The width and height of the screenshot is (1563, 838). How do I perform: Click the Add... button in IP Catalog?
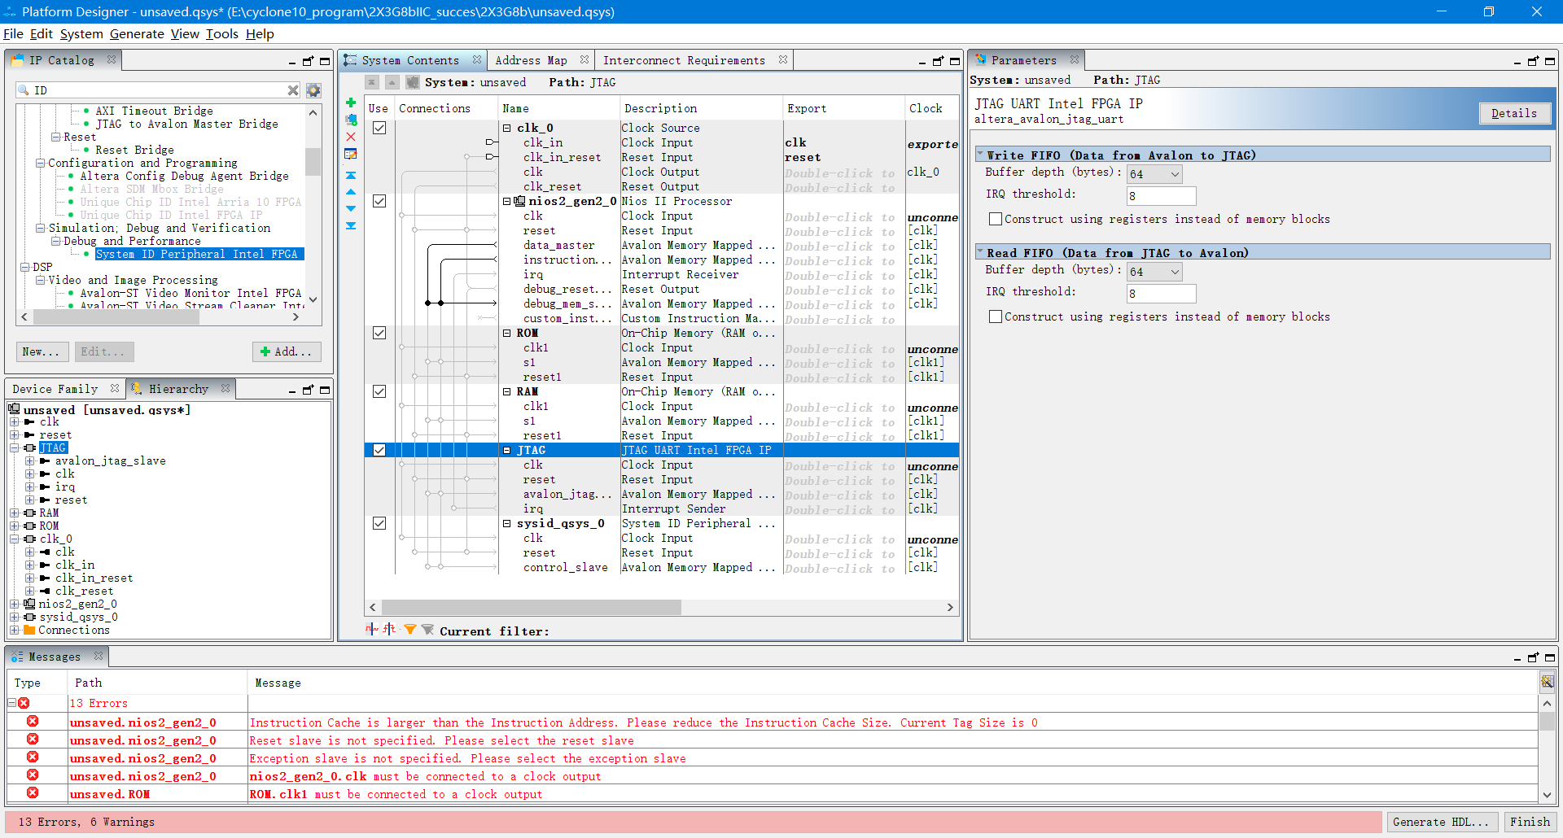(x=287, y=351)
